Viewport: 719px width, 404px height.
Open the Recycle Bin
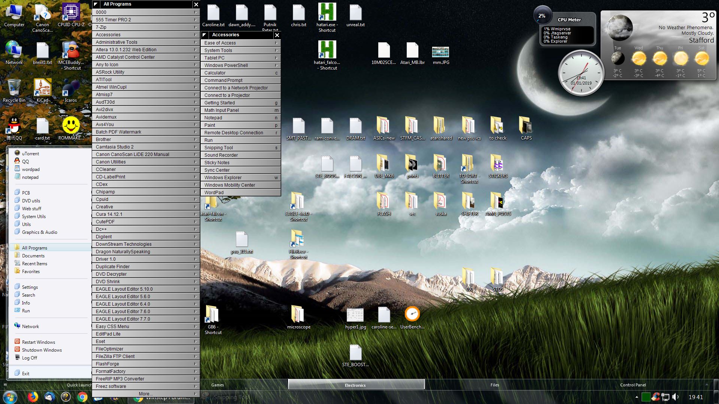(14, 88)
